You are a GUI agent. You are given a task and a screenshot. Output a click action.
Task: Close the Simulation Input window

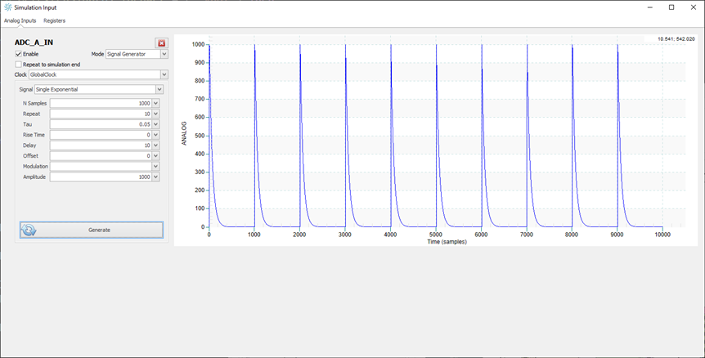point(694,7)
